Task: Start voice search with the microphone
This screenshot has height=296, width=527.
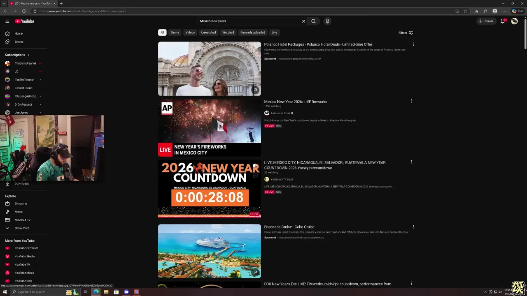Action: [327, 21]
